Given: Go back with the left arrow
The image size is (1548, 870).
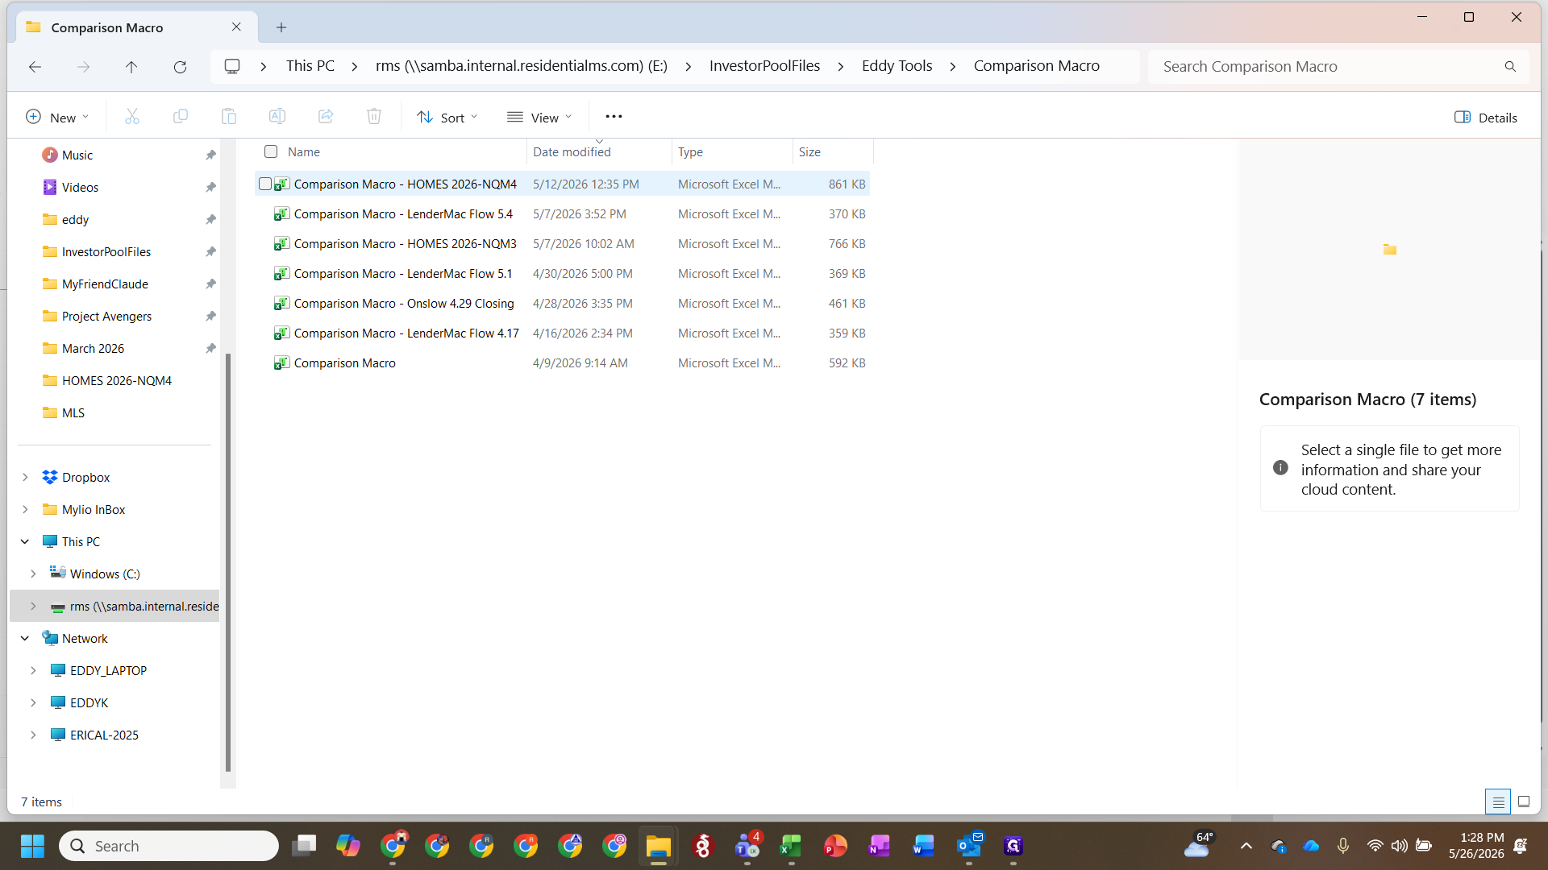Looking at the screenshot, I should (x=35, y=67).
